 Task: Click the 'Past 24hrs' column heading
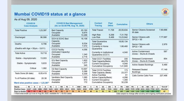(x=110, y=24)
